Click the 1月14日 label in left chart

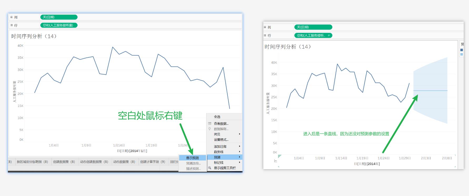pos(119,145)
